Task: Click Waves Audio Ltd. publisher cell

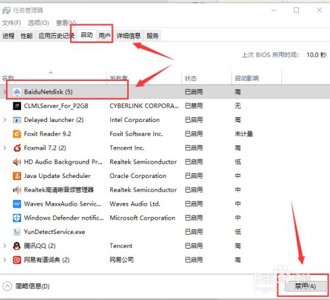Action: 135,204
